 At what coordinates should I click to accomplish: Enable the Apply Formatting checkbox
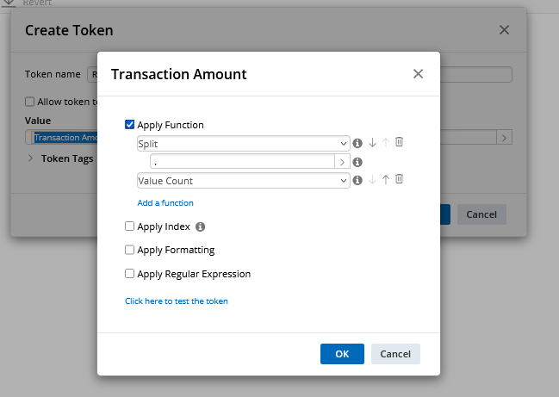pos(129,250)
